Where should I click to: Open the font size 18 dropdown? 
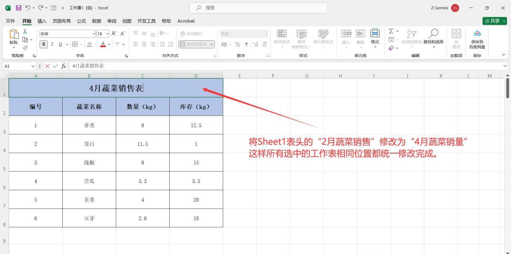click(x=107, y=34)
